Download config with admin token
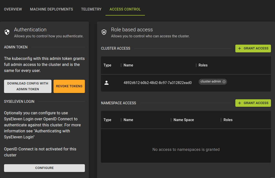Image resolution: width=275 pixels, height=178 pixels. 28,86
